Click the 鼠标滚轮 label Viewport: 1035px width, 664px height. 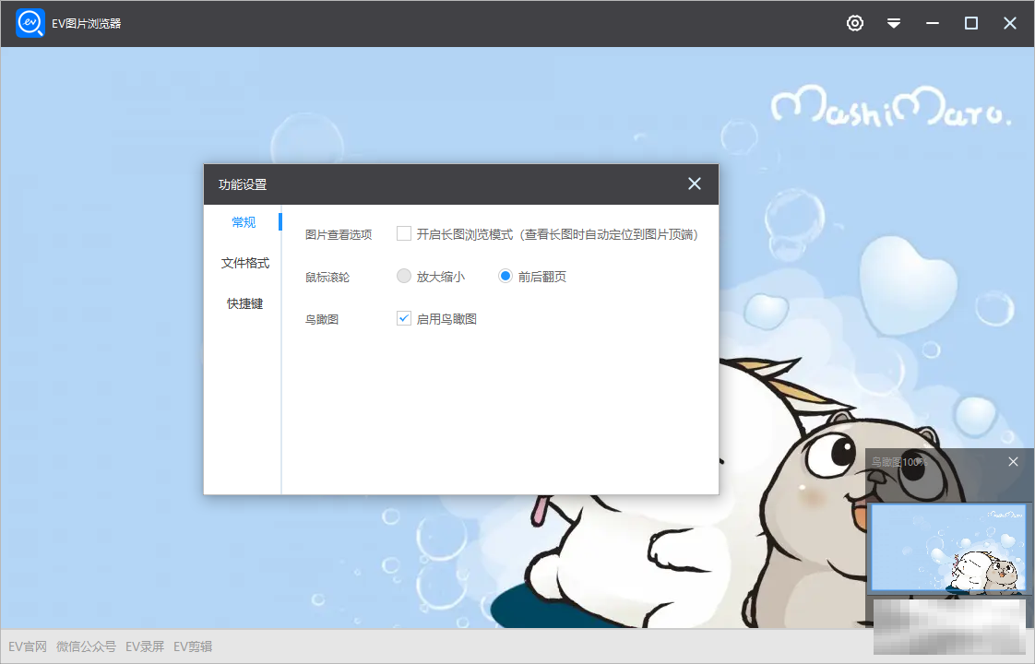[x=327, y=277]
